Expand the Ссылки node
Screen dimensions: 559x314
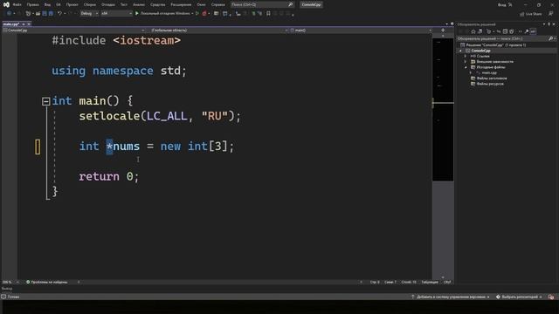click(x=466, y=56)
